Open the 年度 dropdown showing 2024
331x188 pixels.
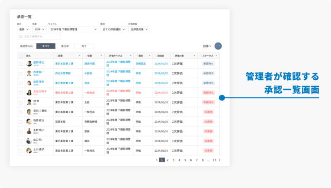tap(39, 29)
